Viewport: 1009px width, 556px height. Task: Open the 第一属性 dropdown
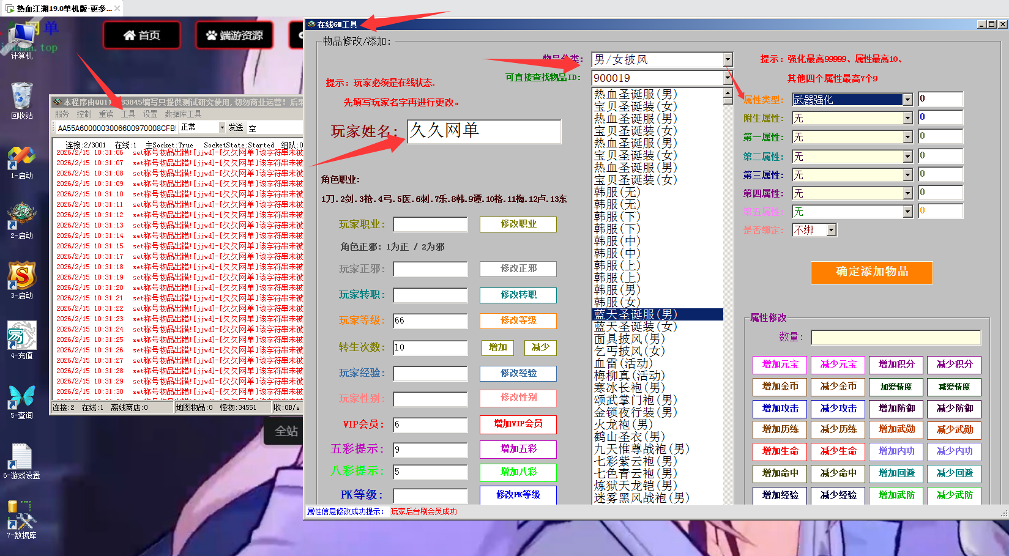[x=907, y=137]
